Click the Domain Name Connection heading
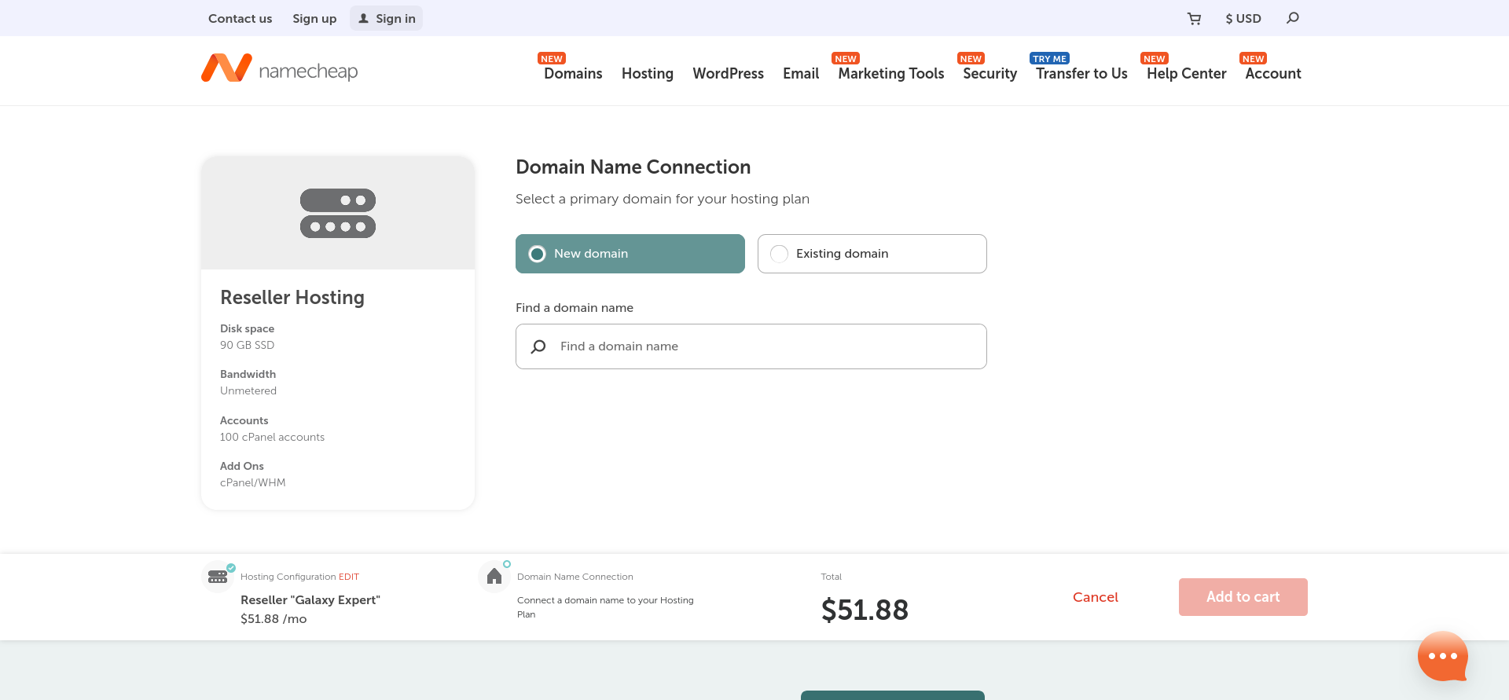The image size is (1509, 700). tap(633, 167)
